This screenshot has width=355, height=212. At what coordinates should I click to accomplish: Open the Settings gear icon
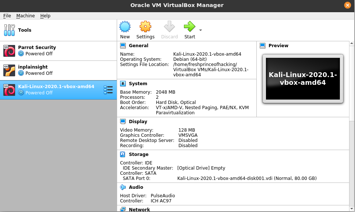point(145,27)
